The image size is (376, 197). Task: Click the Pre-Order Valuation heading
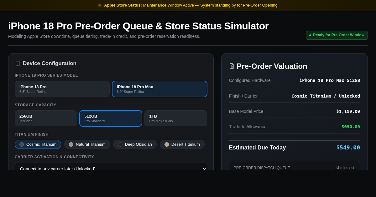click(272, 66)
